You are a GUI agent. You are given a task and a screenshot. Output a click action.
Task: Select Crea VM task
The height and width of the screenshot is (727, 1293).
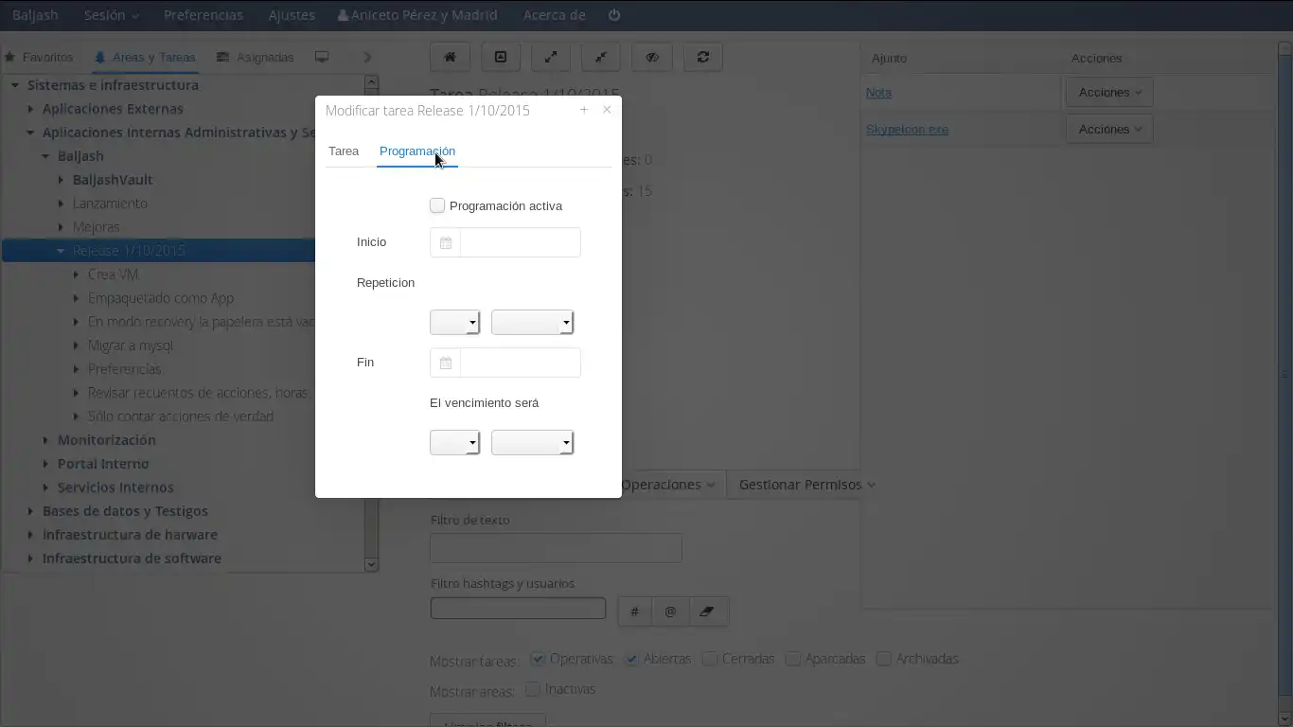[x=114, y=275]
